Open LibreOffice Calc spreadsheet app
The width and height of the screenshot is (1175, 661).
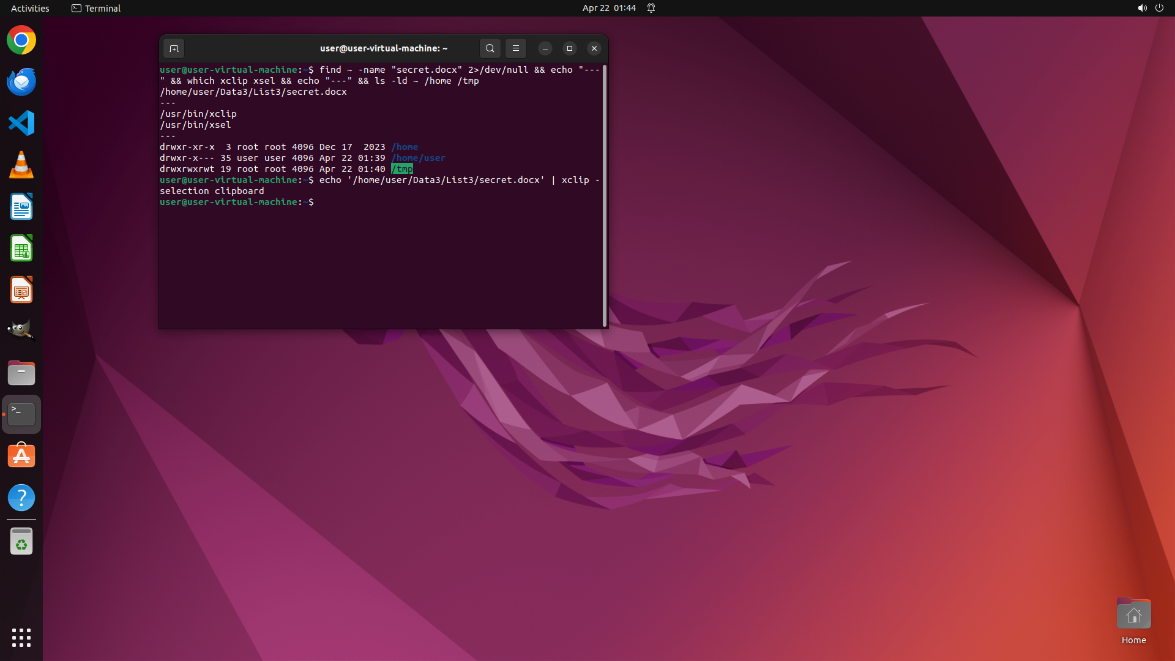[x=21, y=248]
